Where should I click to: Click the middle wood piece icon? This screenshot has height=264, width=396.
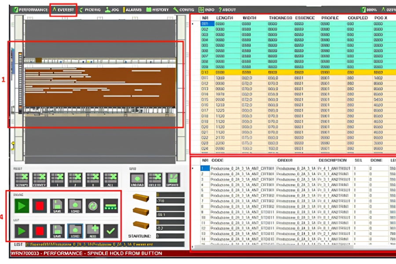coord(141,212)
